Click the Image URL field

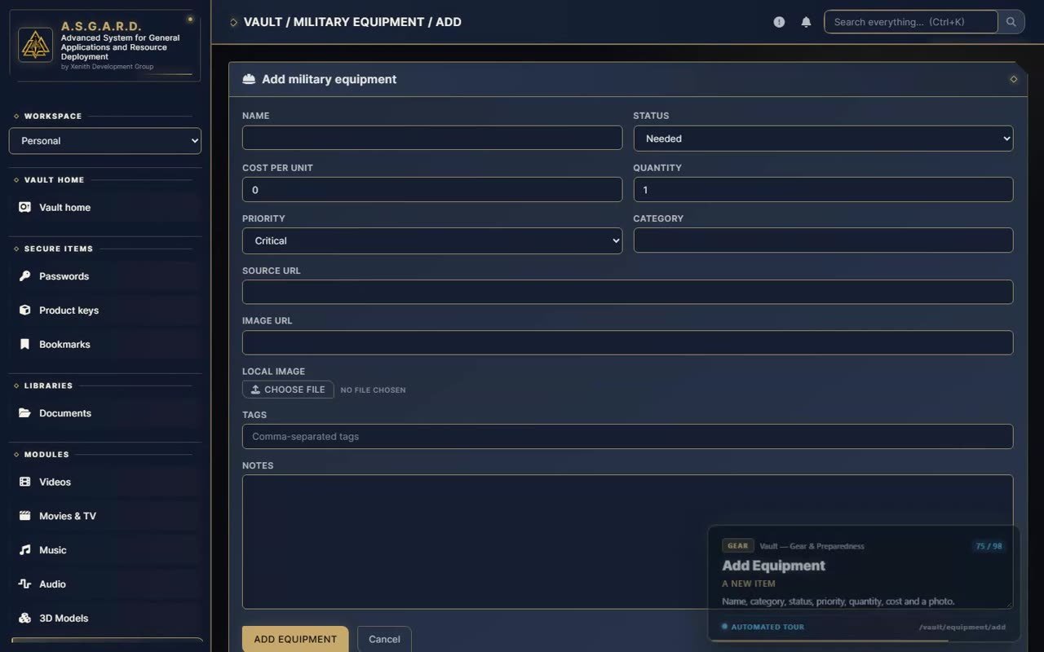(627, 342)
